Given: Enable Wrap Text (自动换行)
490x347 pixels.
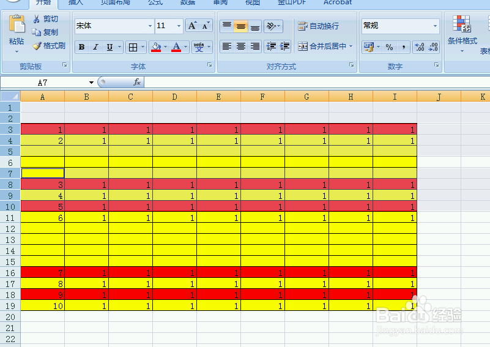Looking at the screenshot, I should click(318, 26).
